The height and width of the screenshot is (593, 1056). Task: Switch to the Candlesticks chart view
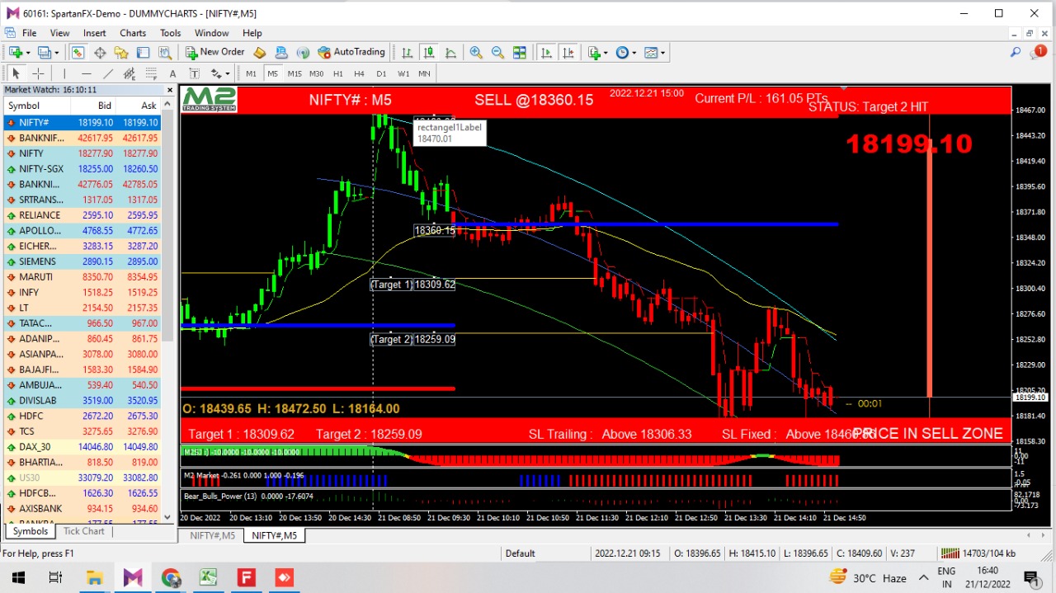click(429, 52)
